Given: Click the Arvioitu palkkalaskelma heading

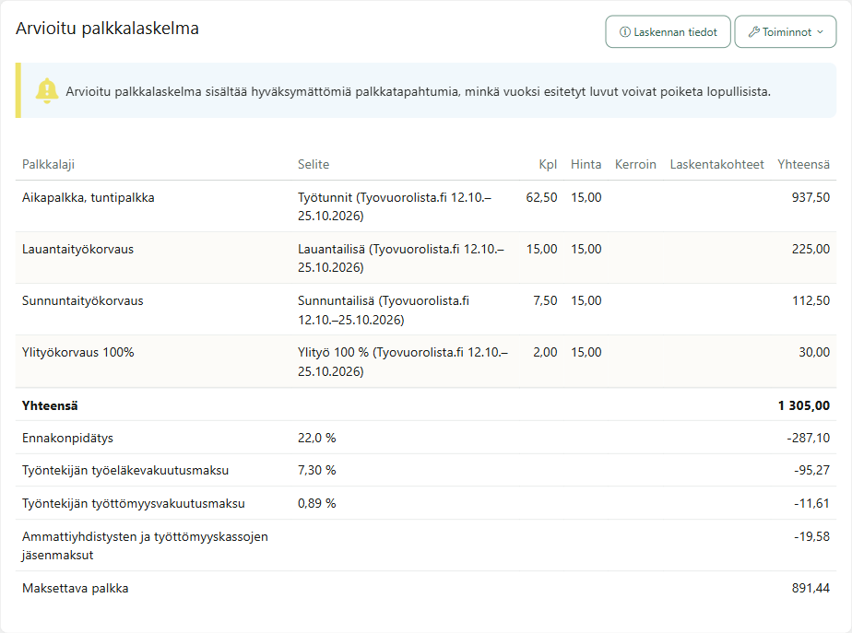Looking at the screenshot, I should click(107, 29).
